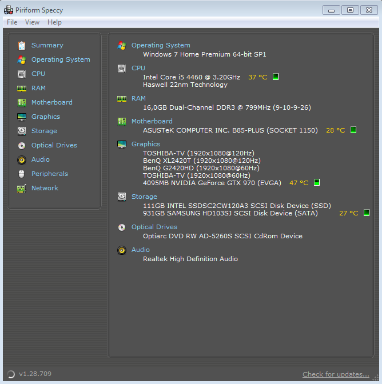Click the RAM heading link in summary
382x384 pixels.
tap(138, 98)
